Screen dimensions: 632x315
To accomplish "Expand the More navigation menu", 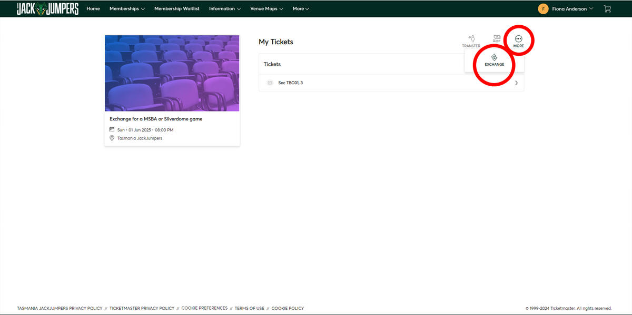I will click(x=301, y=9).
